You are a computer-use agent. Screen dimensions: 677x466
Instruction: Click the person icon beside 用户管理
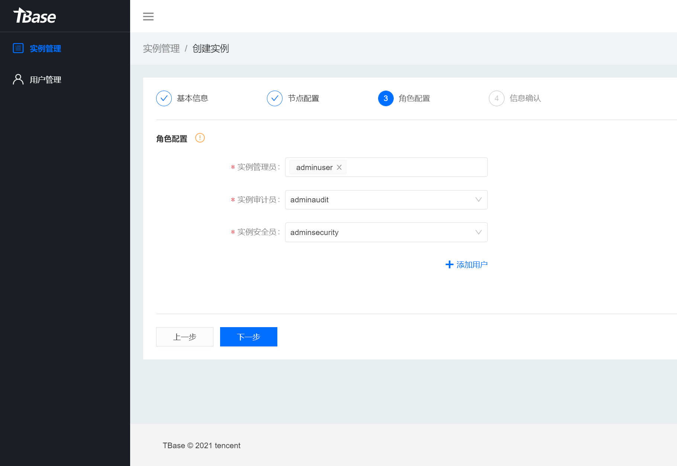coord(18,79)
